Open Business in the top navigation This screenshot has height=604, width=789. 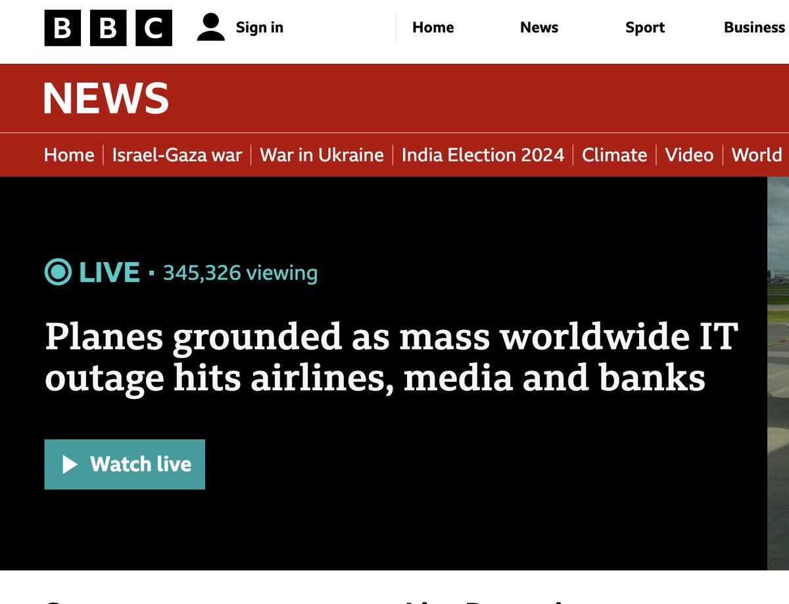pyautogui.click(x=753, y=28)
